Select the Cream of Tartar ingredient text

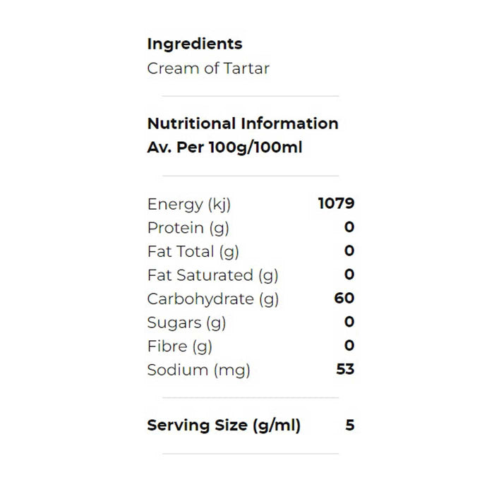coord(208,68)
